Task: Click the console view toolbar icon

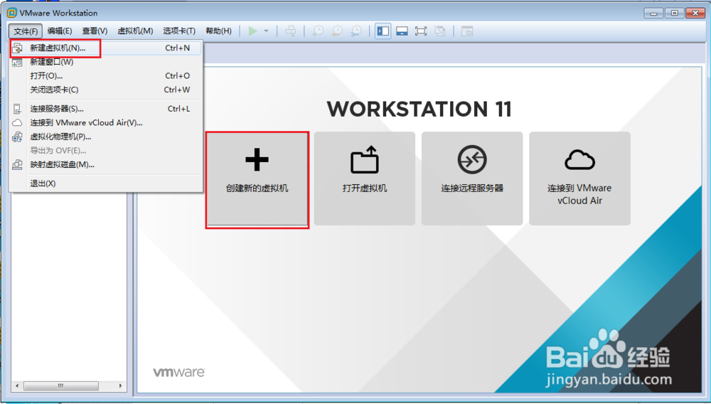Action: coord(467,31)
